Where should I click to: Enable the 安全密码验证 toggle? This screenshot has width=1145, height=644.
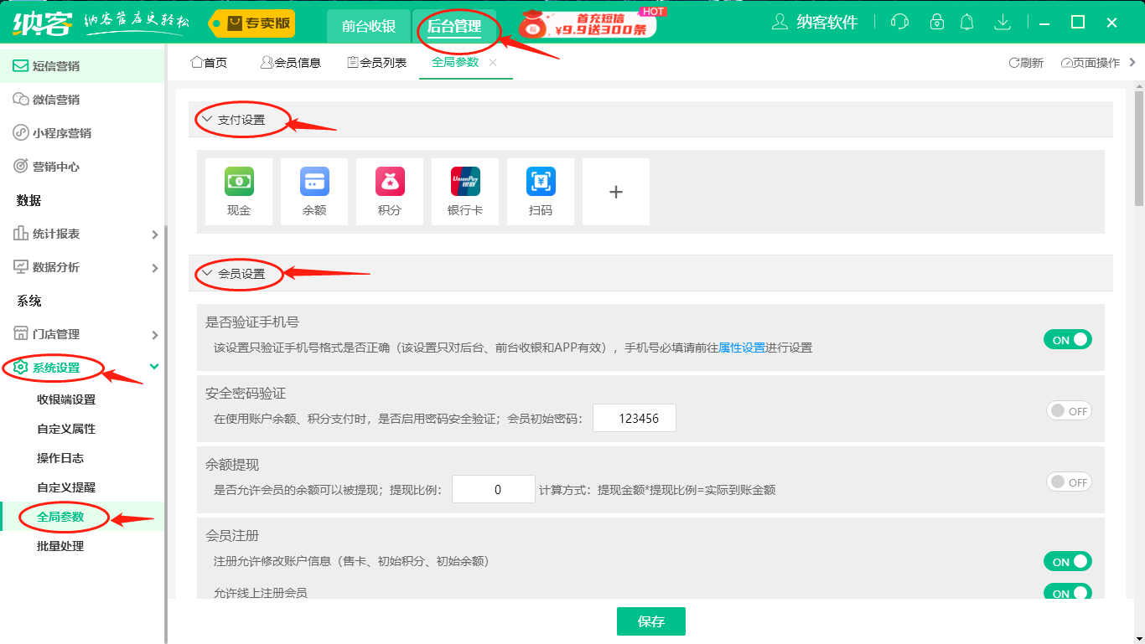click(x=1069, y=410)
